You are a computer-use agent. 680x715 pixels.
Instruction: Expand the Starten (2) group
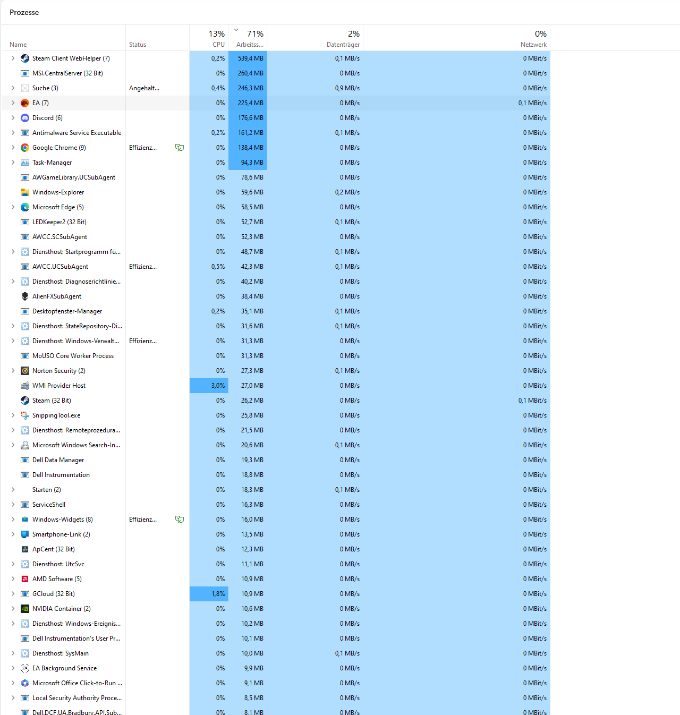tap(13, 490)
